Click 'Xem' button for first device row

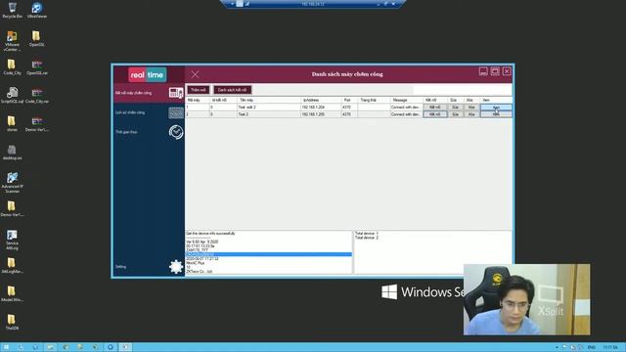pyautogui.click(x=496, y=108)
